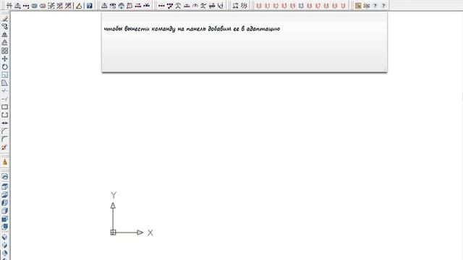Set lineweight with the blue 0,5 button
463x260 pixels.
pos(301,6)
